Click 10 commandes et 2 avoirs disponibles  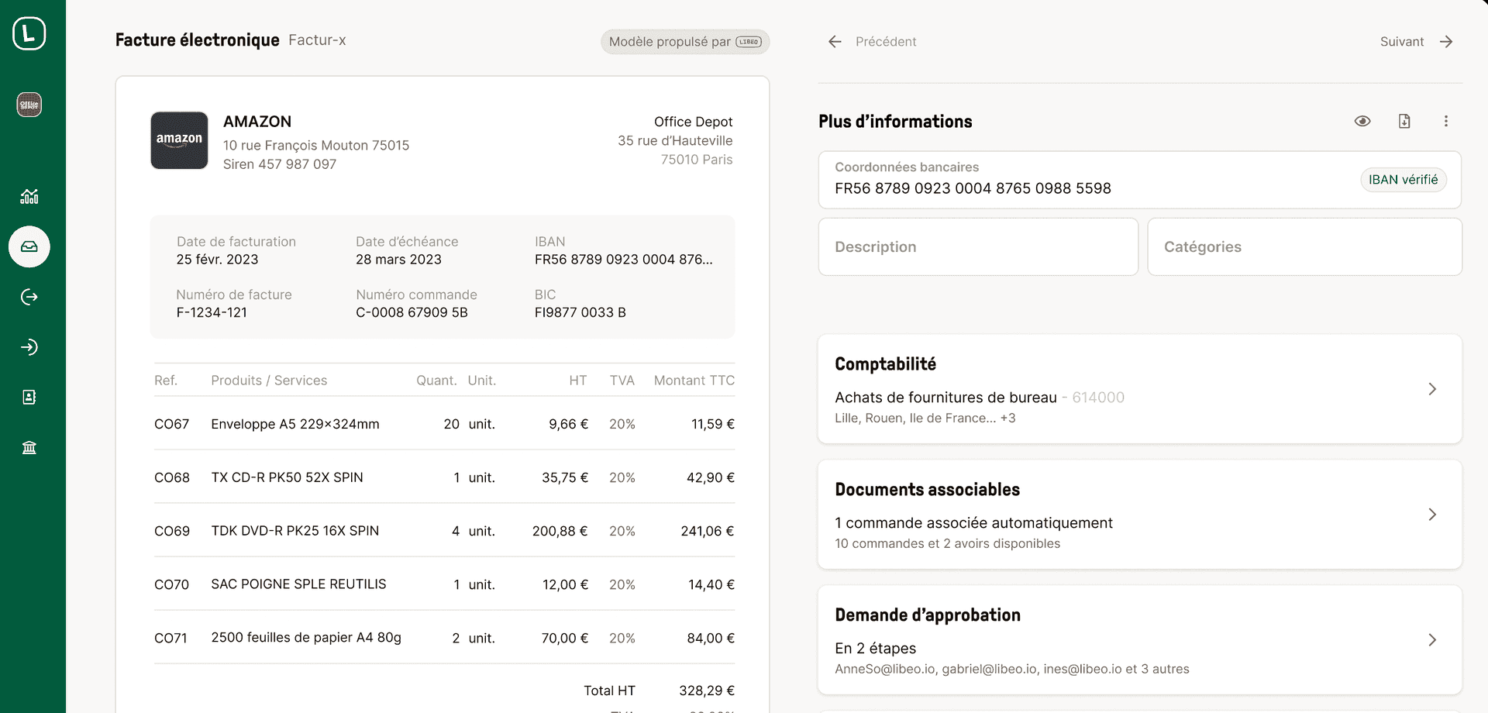pyautogui.click(x=947, y=543)
